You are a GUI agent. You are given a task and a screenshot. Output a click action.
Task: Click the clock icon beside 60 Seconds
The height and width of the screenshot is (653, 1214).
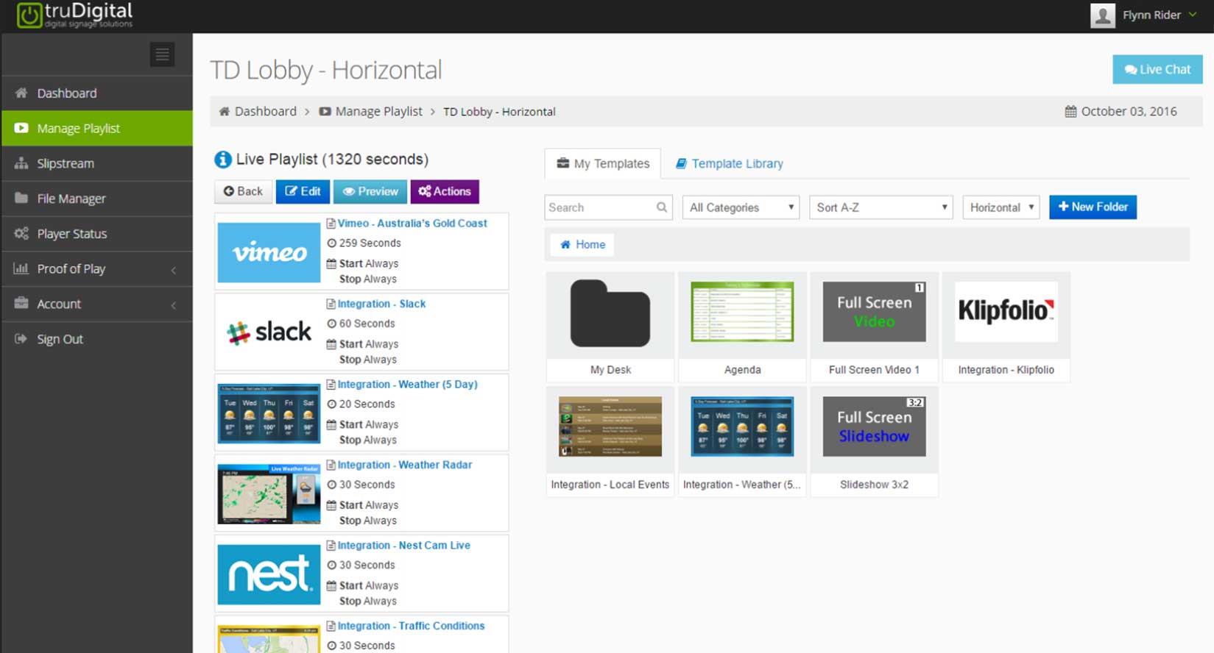coord(331,324)
